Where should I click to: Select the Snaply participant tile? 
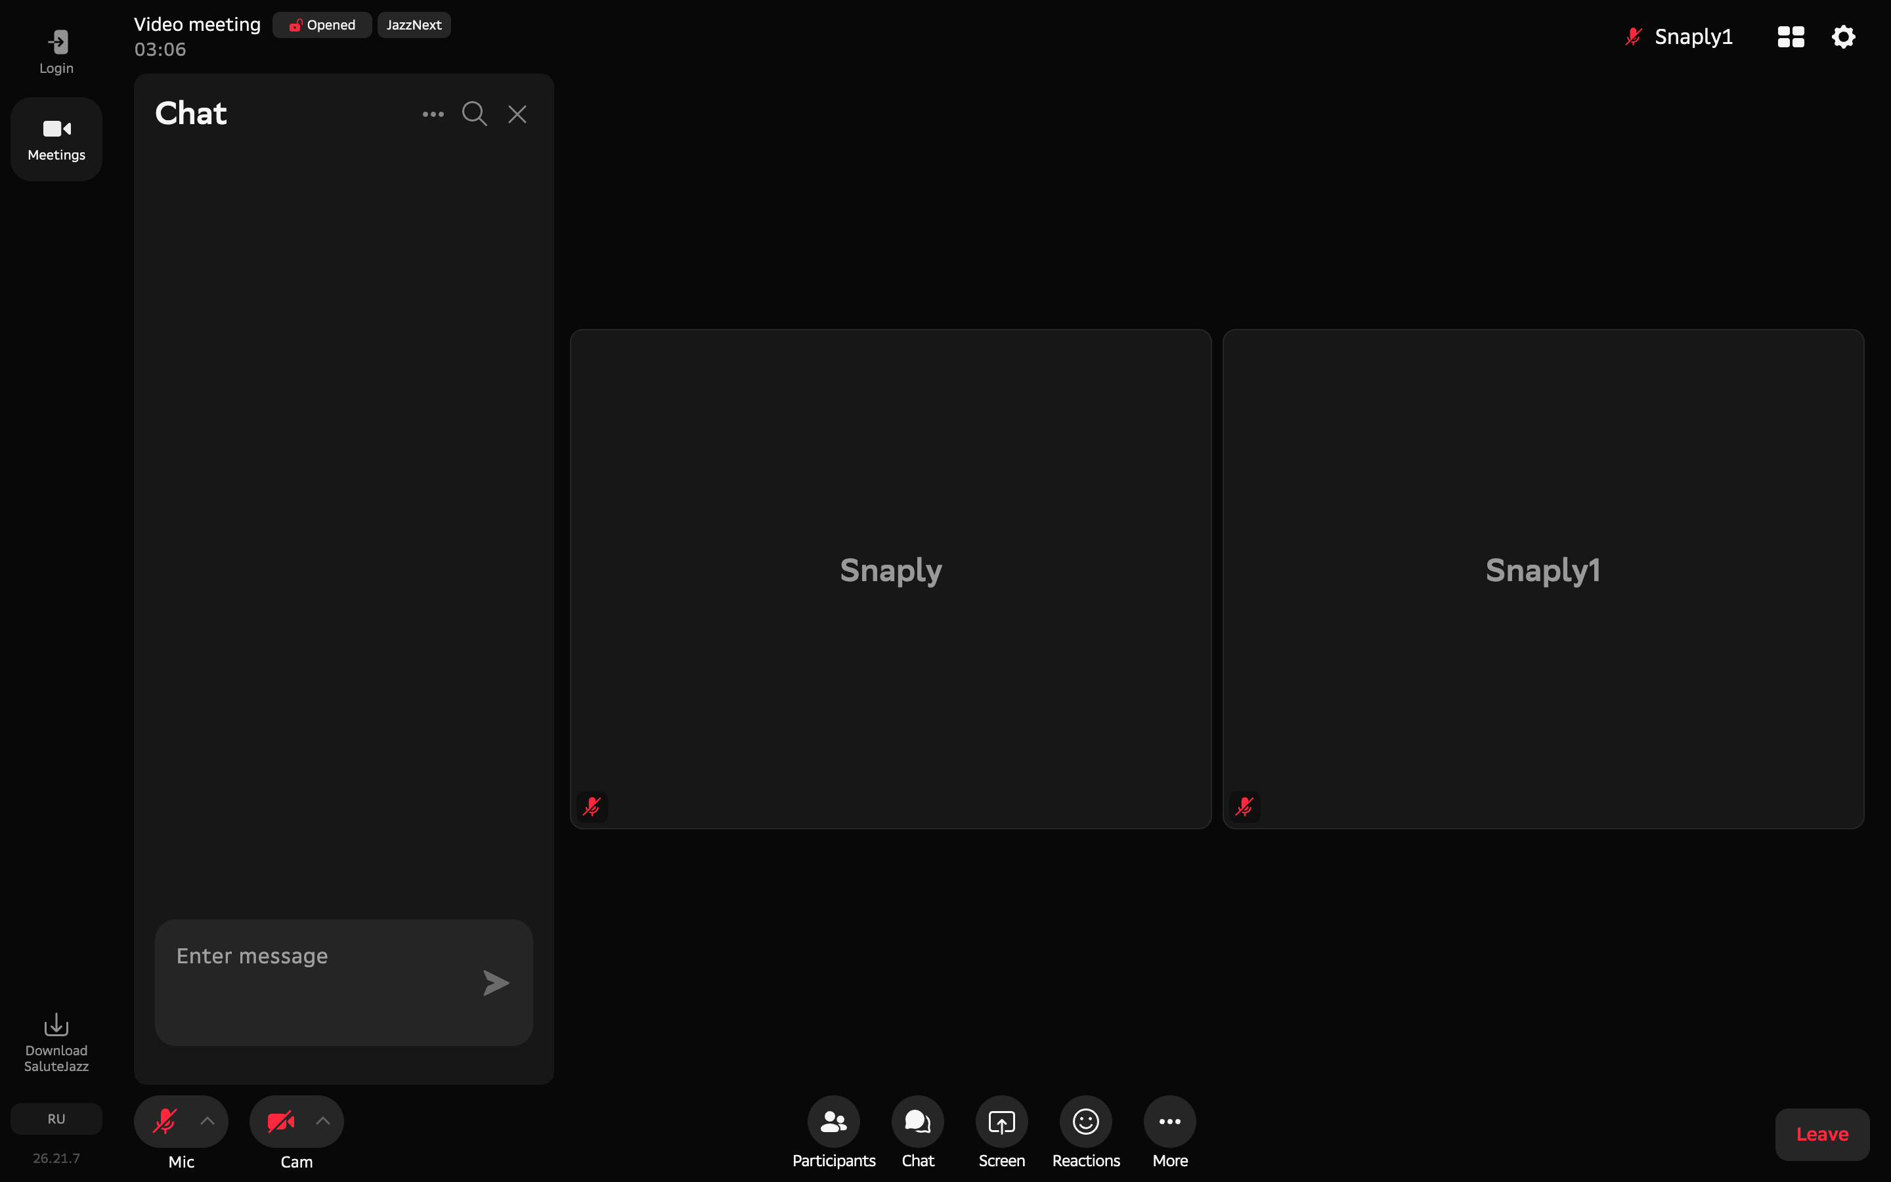(x=891, y=579)
